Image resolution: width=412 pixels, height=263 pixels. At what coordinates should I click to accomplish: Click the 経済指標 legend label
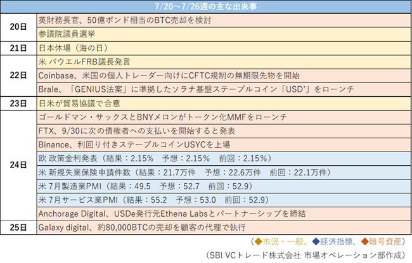click(336, 241)
